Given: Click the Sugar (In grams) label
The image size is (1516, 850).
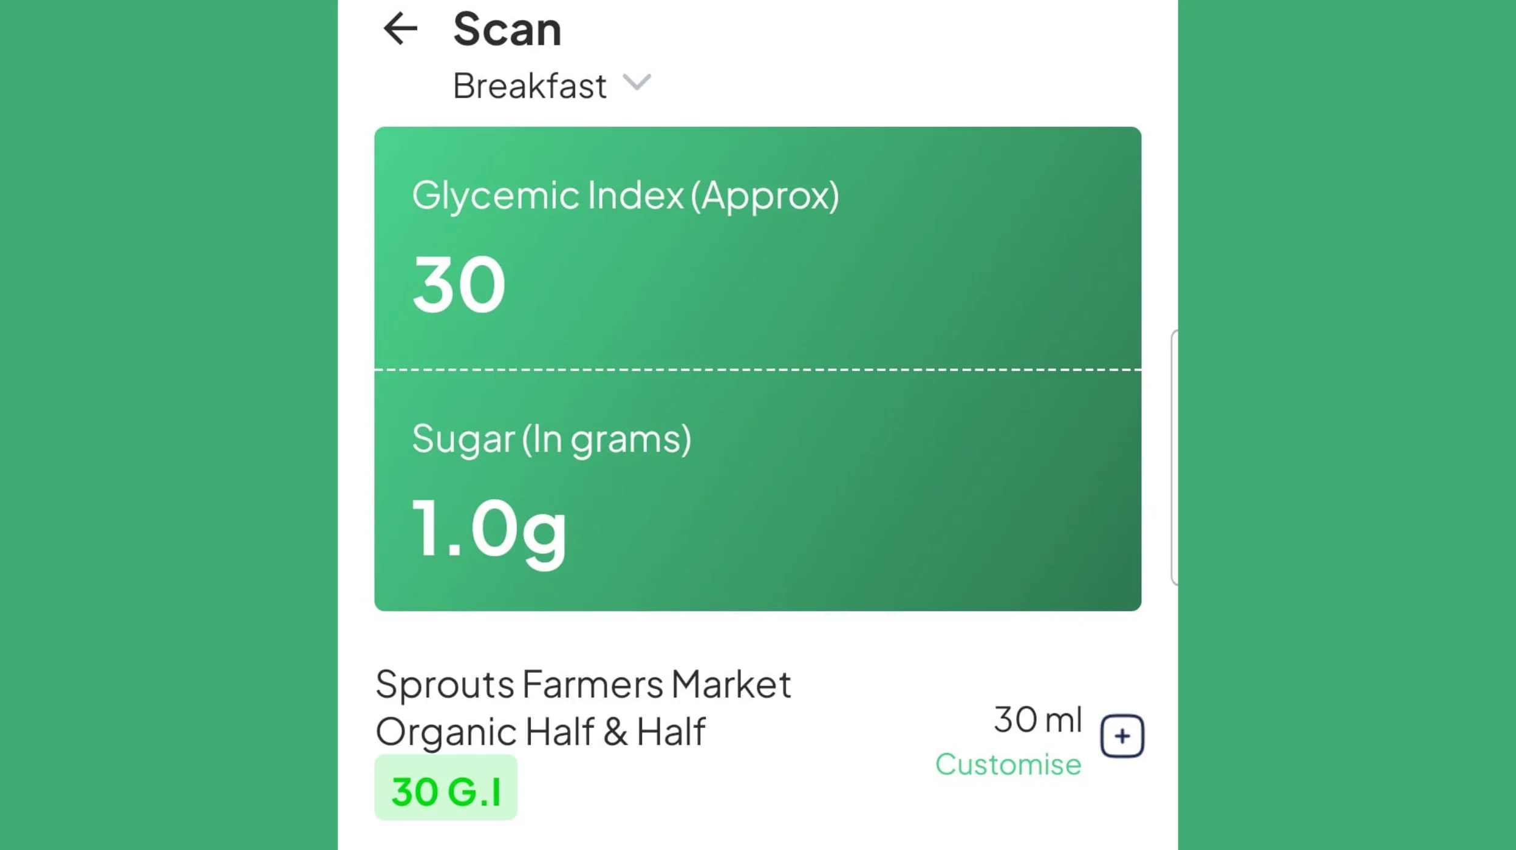Looking at the screenshot, I should tap(551, 438).
